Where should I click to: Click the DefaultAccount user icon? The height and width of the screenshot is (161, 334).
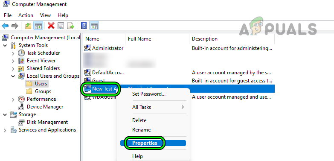[x=88, y=73]
